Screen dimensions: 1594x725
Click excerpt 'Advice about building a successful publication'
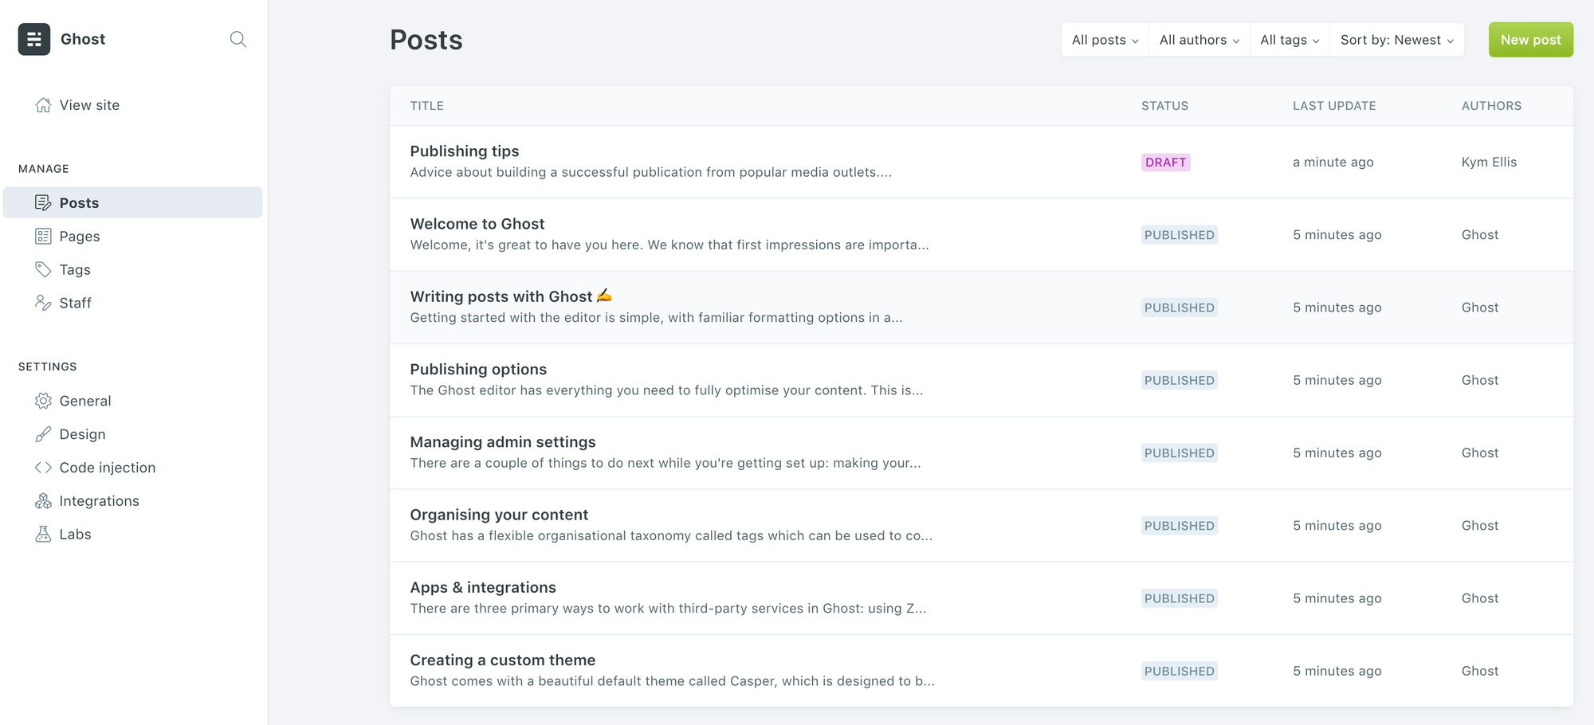[651, 172]
